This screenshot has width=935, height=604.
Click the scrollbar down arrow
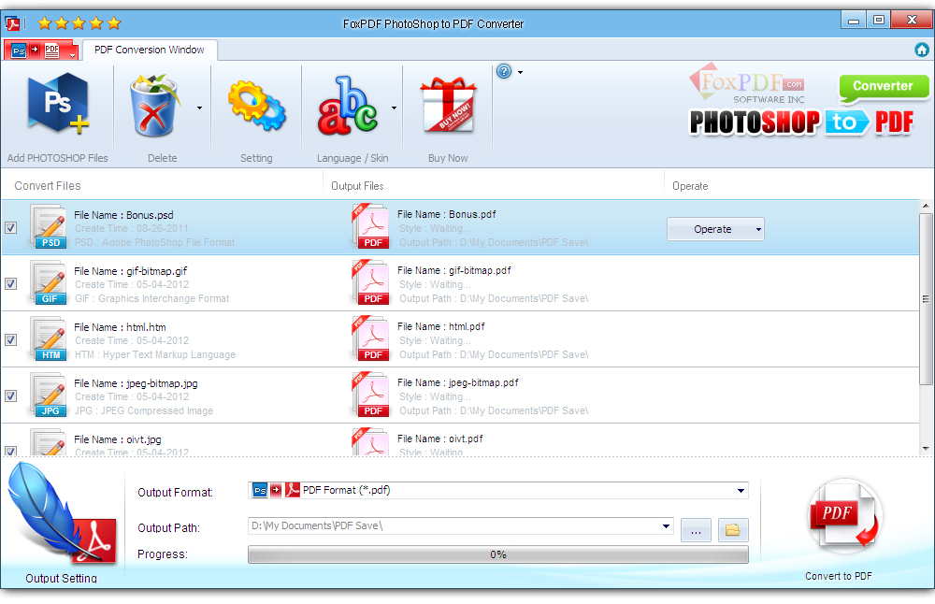(x=926, y=449)
